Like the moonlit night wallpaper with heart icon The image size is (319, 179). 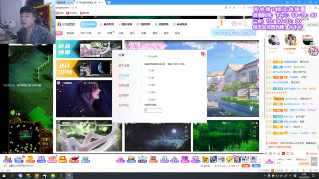(186, 132)
